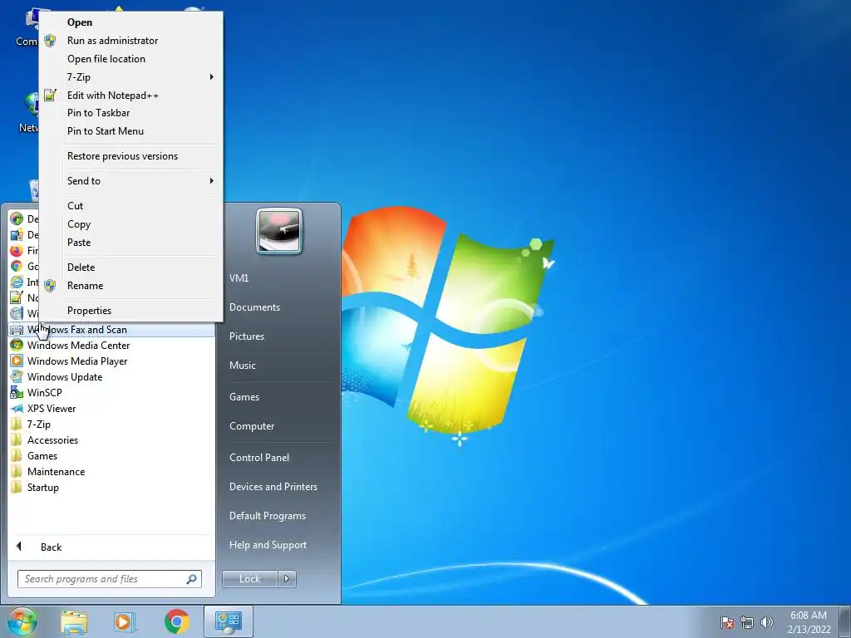
Task: Click the Windows Media Player list icon
Action: point(17,361)
